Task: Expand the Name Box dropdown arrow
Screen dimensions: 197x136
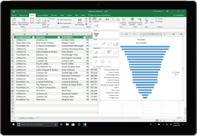Action: pos(22,30)
